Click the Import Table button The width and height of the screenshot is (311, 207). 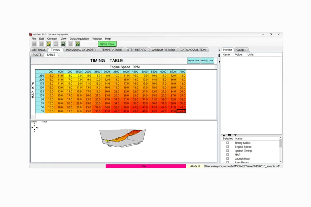194,61
